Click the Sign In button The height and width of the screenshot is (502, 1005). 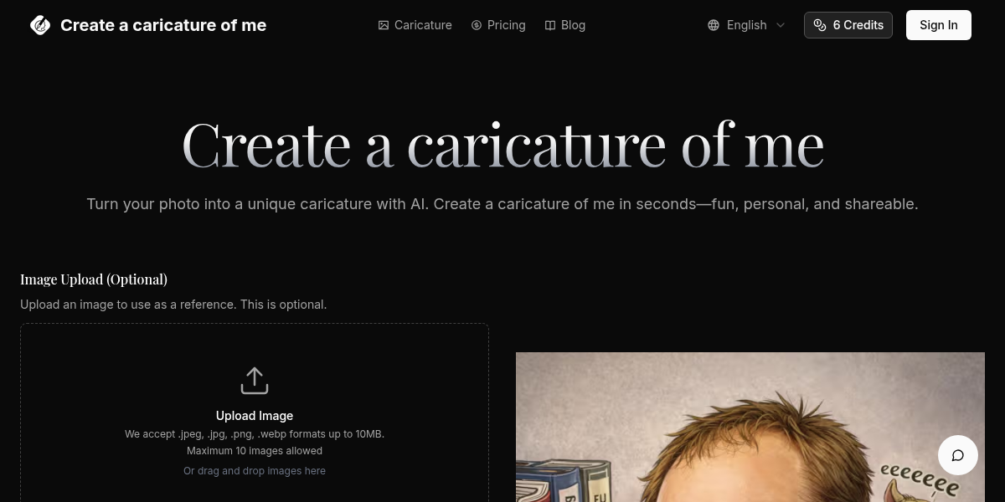(x=938, y=25)
